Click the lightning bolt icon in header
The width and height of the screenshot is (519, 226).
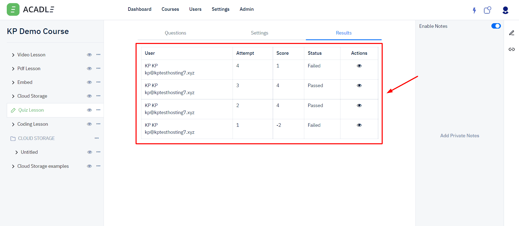tap(474, 11)
